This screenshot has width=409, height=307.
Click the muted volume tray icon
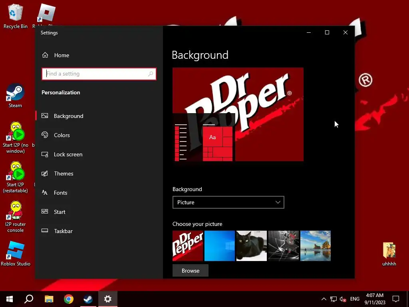[343, 299]
